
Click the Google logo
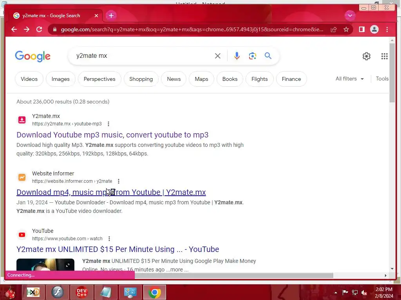coord(33,56)
